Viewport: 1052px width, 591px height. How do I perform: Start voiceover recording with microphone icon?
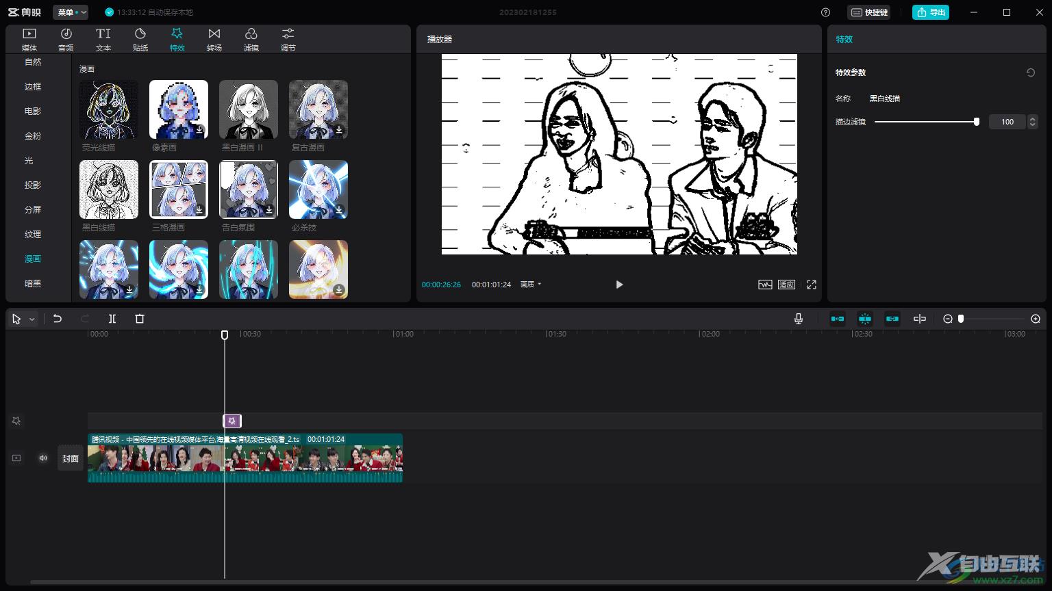click(799, 319)
